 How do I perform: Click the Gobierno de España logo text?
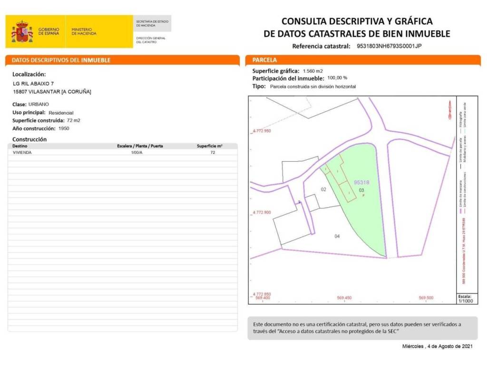coord(49,31)
